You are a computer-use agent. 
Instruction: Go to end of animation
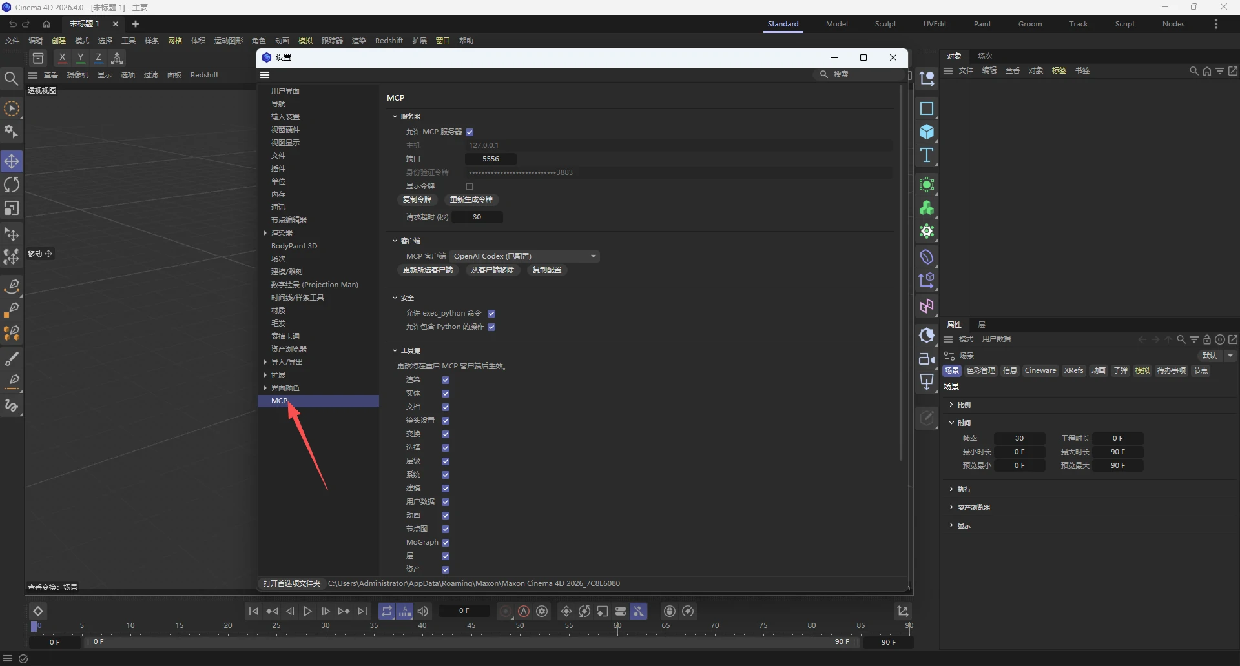point(363,611)
